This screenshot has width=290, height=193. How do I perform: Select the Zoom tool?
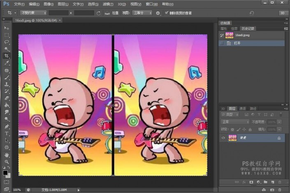click(7, 162)
